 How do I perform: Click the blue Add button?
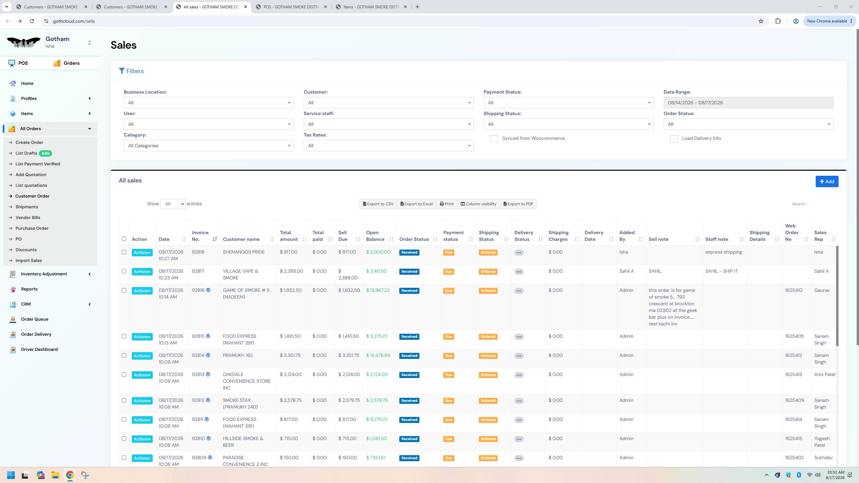[x=827, y=181]
